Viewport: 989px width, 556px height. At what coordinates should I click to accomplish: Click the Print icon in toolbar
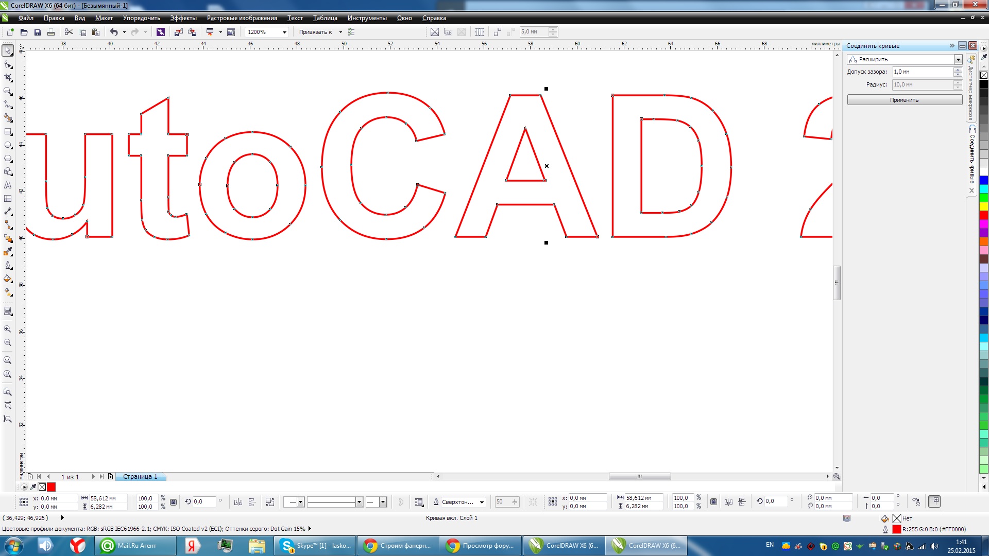pos(51,32)
